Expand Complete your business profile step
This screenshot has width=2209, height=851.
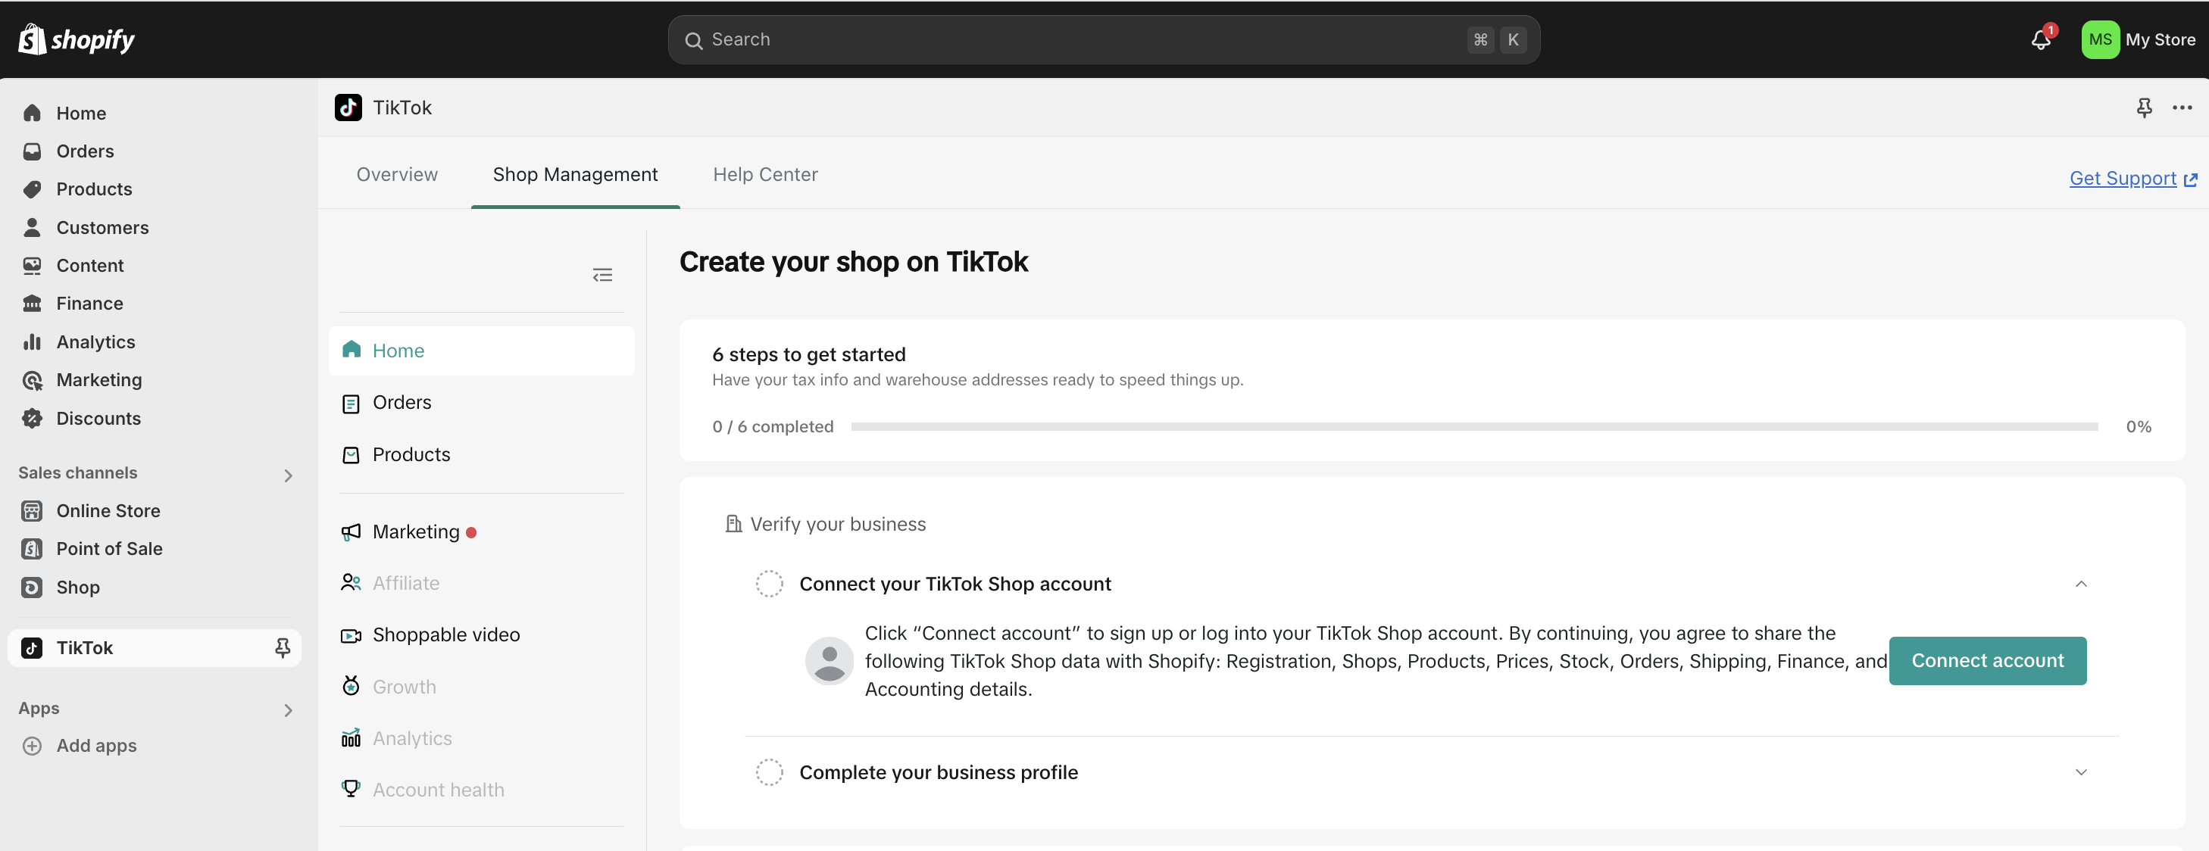click(x=2080, y=772)
